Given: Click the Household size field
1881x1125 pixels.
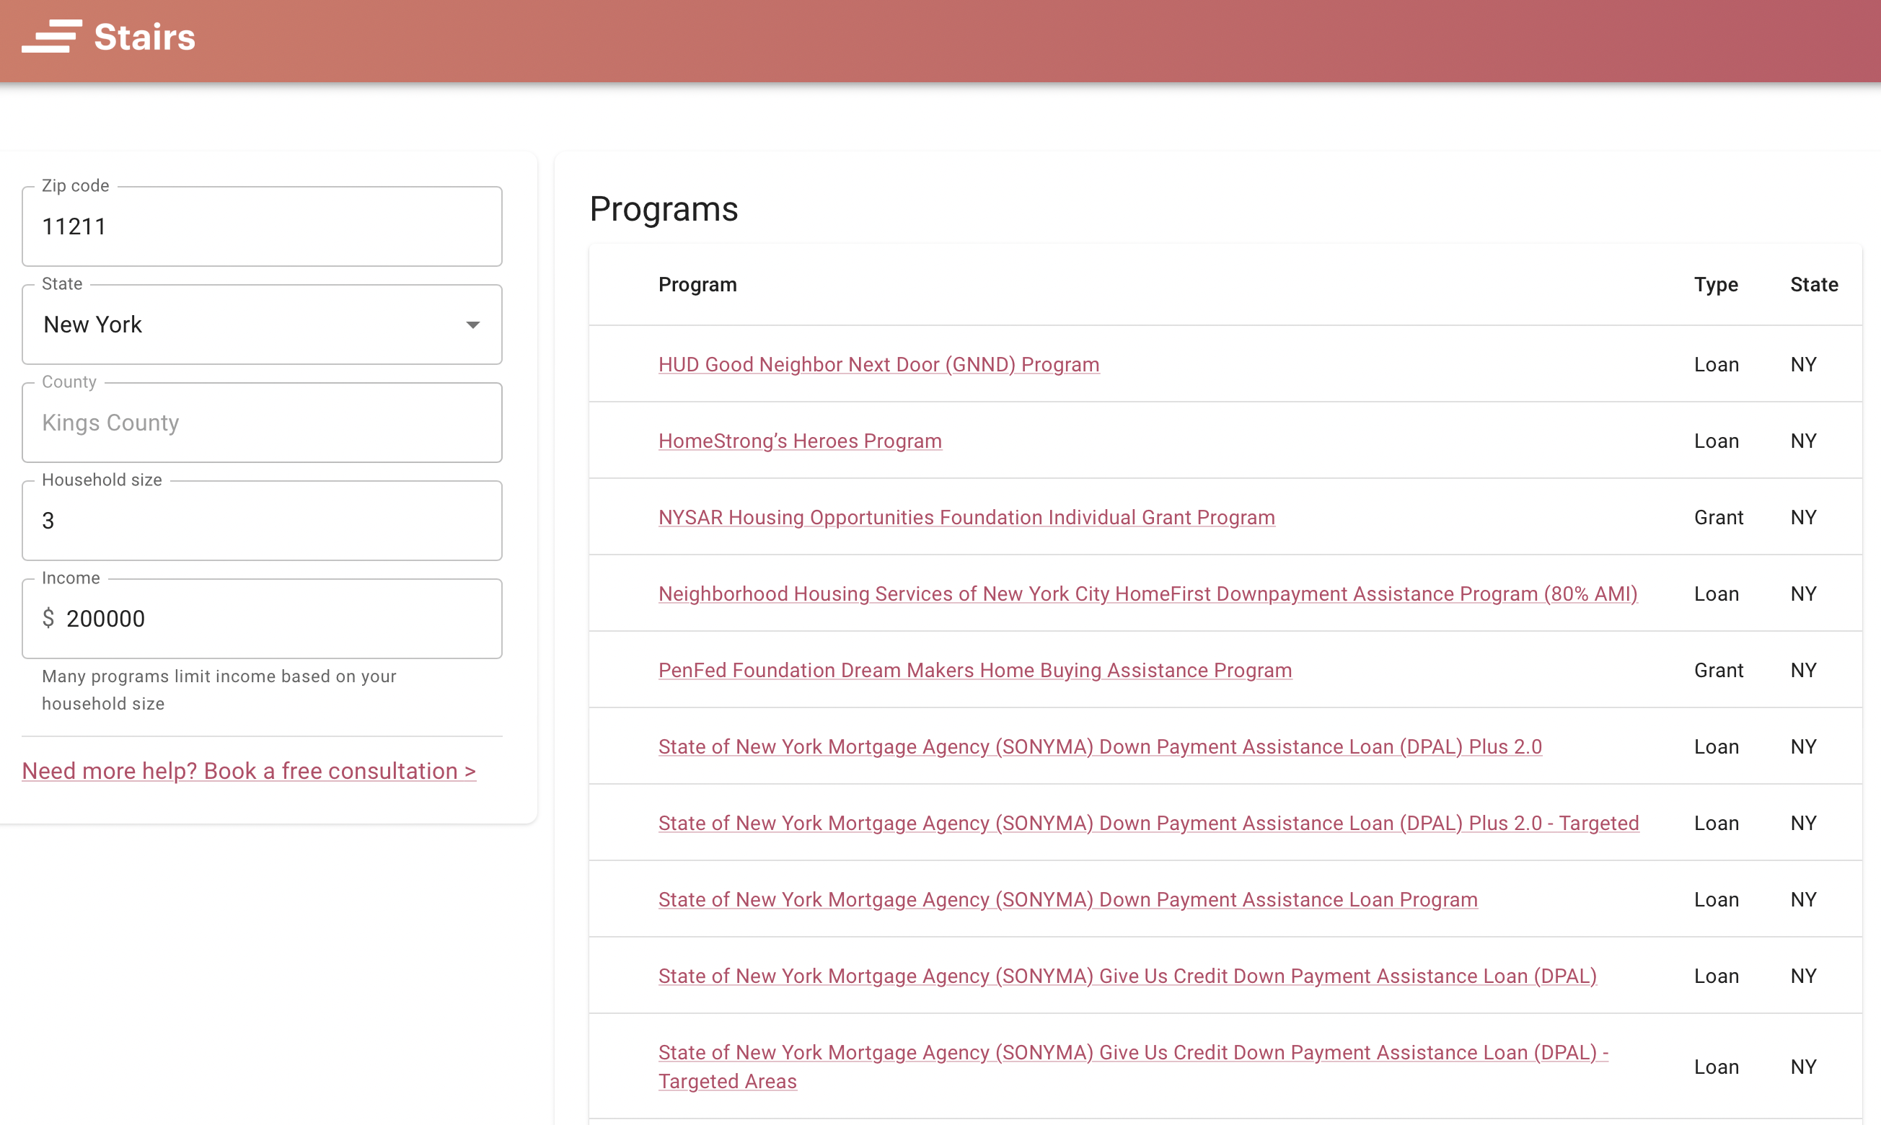Looking at the screenshot, I should tap(262, 521).
